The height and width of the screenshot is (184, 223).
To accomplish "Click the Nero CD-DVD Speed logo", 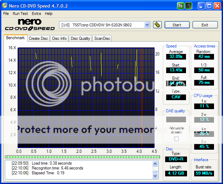I will [x=29, y=25].
